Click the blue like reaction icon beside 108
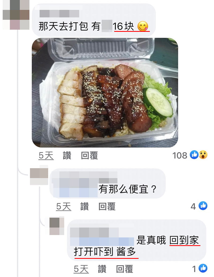 click(194, 155)
